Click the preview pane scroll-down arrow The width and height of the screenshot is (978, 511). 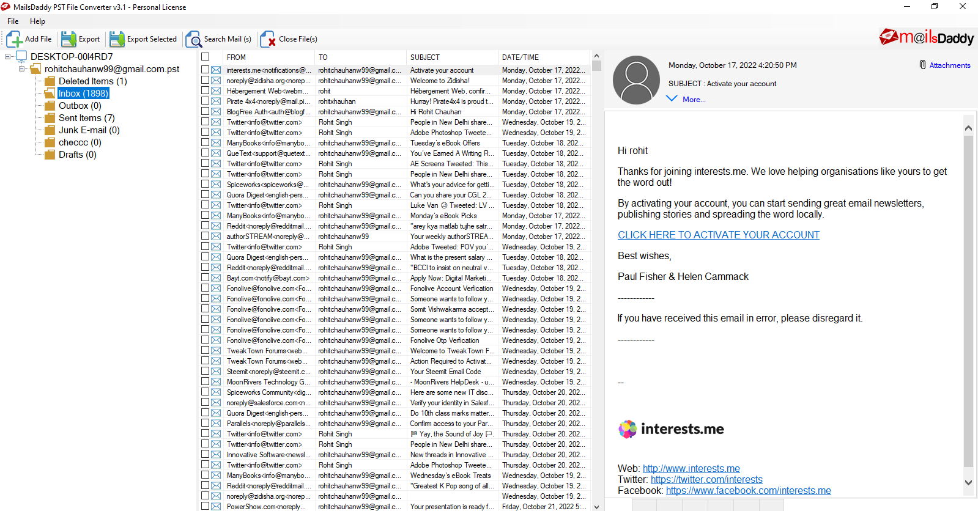968,482
